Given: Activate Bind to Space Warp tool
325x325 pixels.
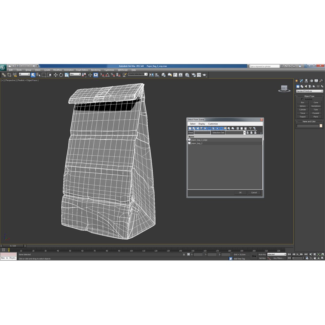Looking at the screenshot, I should (x=15, y=75).
